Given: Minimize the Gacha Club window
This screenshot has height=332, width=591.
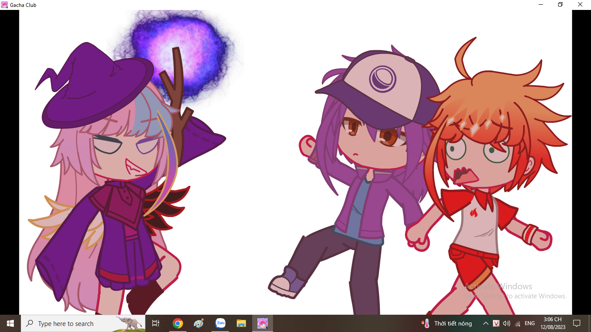Looking at the screenshot, I should pyautogui.click(x=541, y=5).
